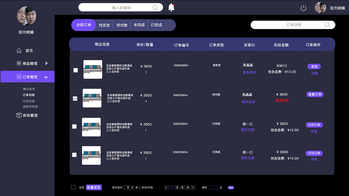Switch to the 待付款 tab
This screenshot has width=349, height=196.
pos(122,25)
